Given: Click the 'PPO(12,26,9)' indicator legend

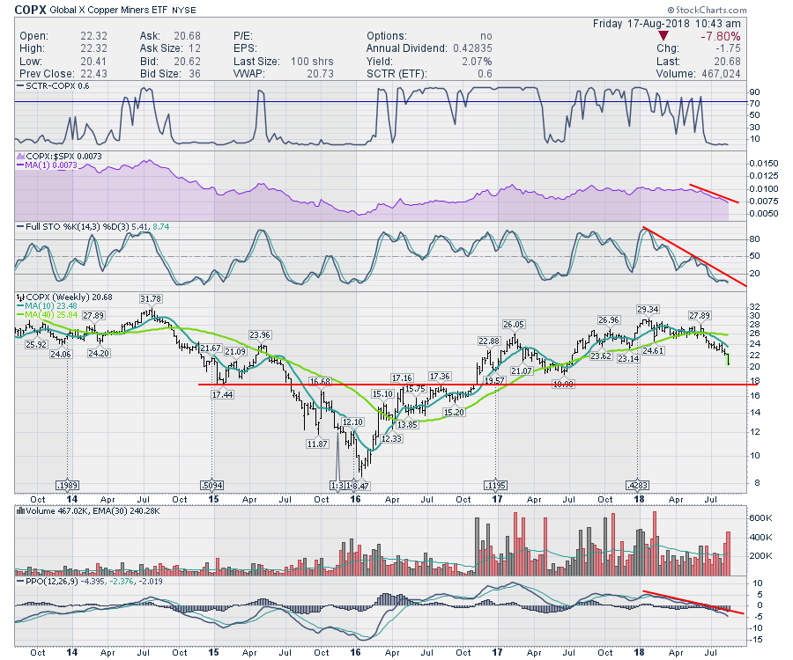Looking at the screenshot, I should click(54, 581).
